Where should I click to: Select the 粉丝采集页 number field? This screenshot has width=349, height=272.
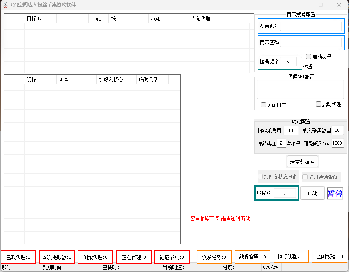[x=291, y=131]
